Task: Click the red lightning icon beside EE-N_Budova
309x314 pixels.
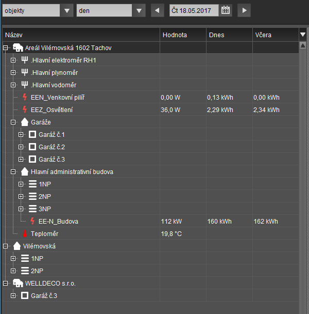Action: [x=32, y=222]
